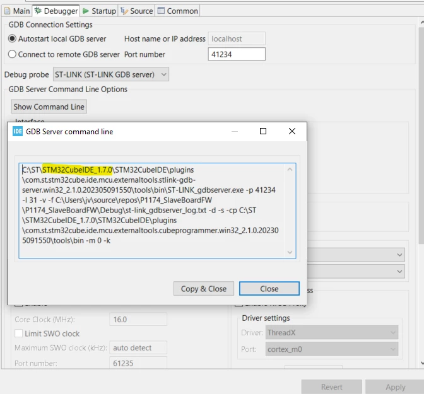Click the Debugger tab bug icon

point(38,11)
